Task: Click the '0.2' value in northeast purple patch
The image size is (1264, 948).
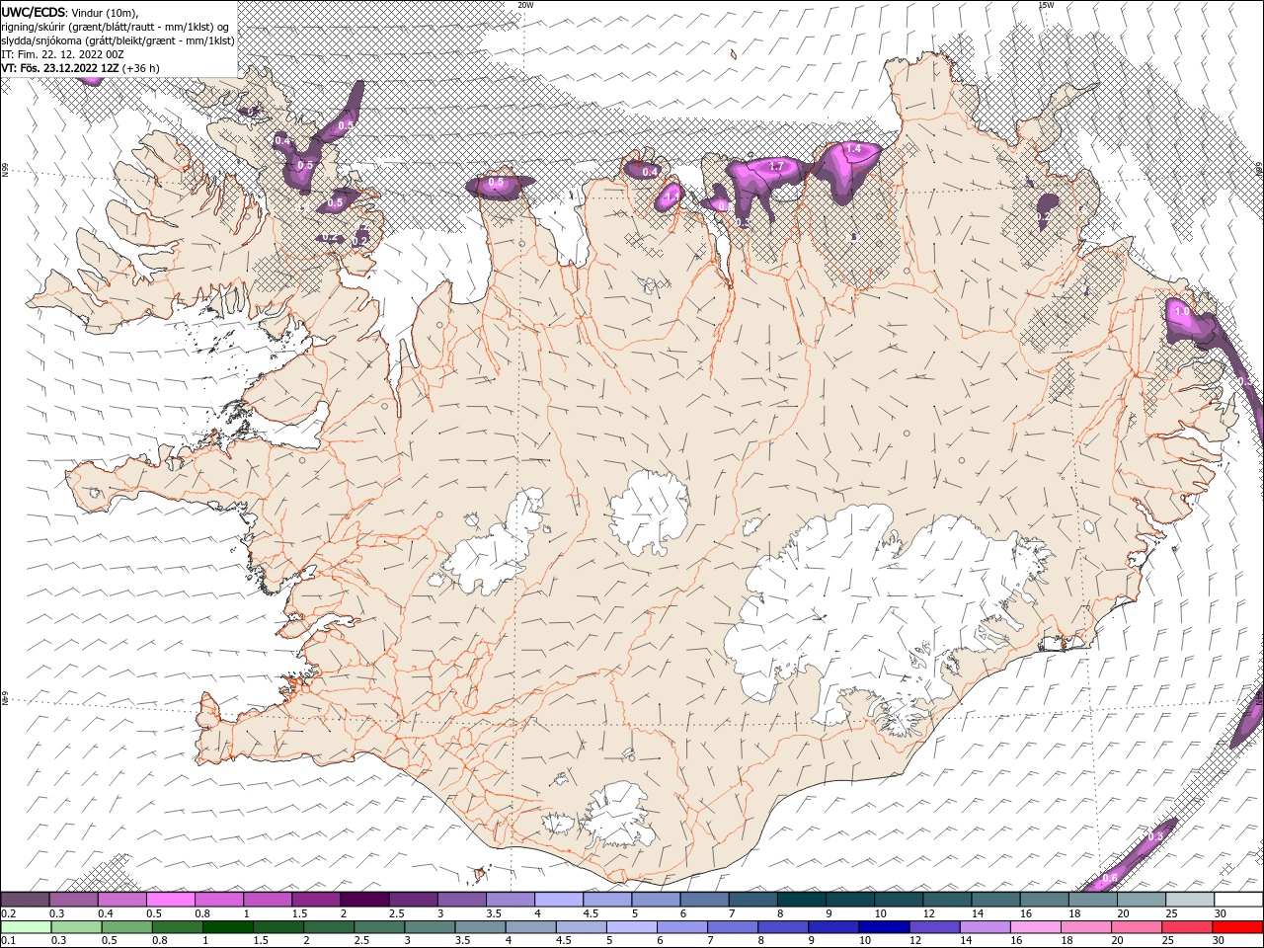Action: tap(1045, 216)
